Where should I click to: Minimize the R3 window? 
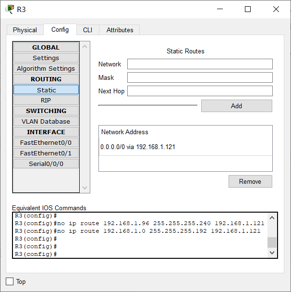click(x=220, y=9)
